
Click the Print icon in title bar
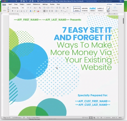pos(32,1)
